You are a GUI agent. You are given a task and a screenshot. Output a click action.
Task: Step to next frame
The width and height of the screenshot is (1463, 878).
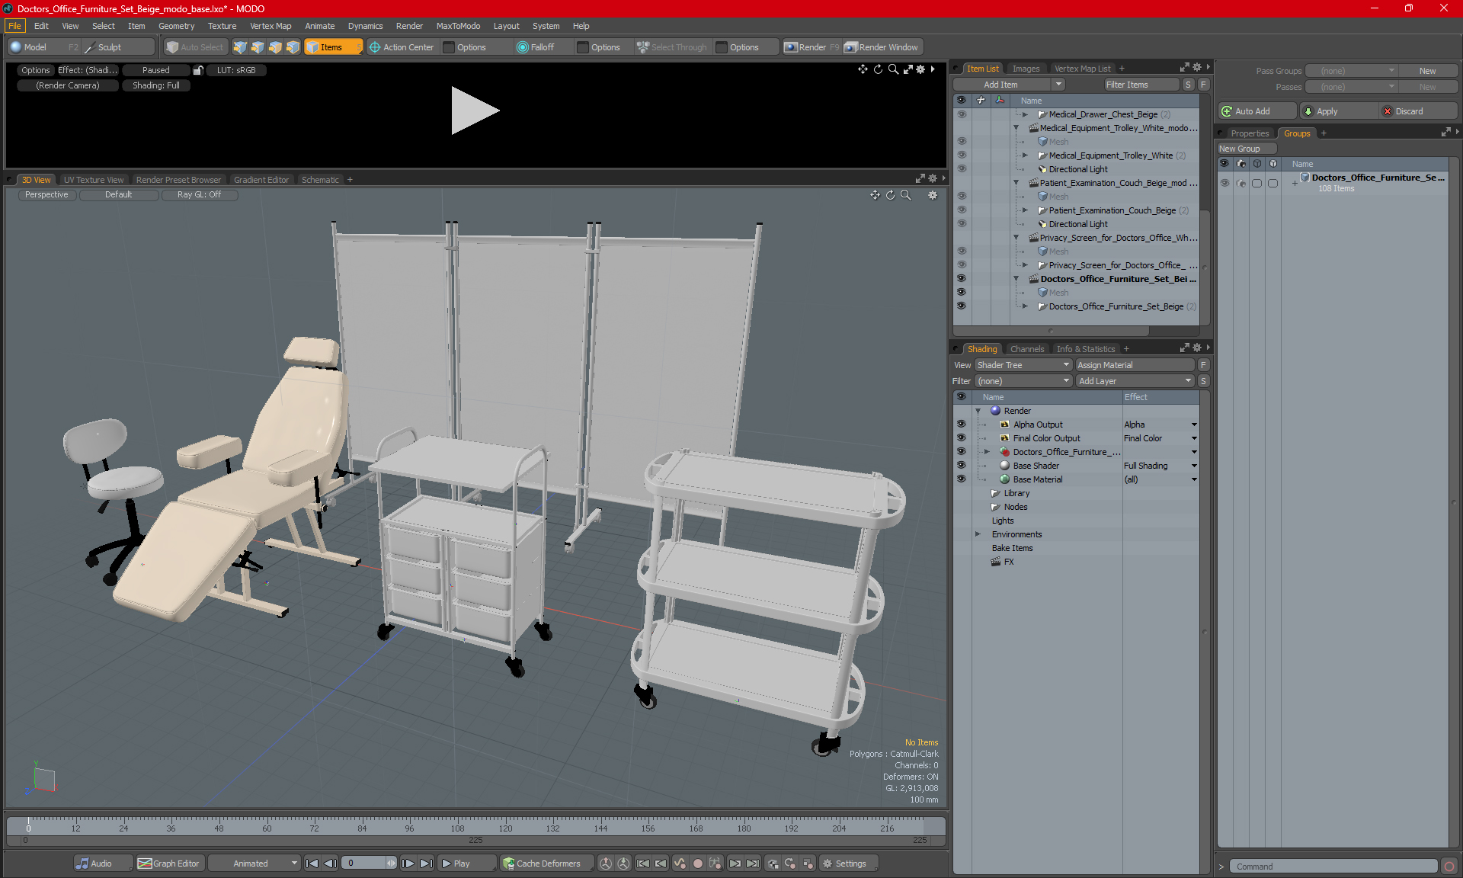(408, 864)
